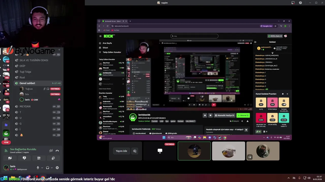325x182 pixels.
Task: Redeem the OYUN DEĞİŞ 4.000 reward
Action: coord(272,118)
